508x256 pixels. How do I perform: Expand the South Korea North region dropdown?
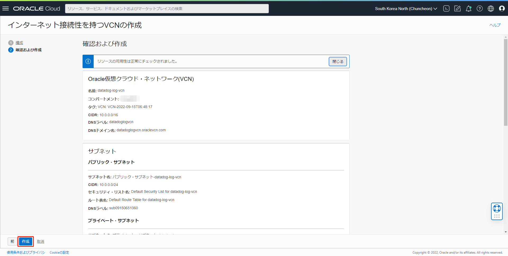coord(406,8)
